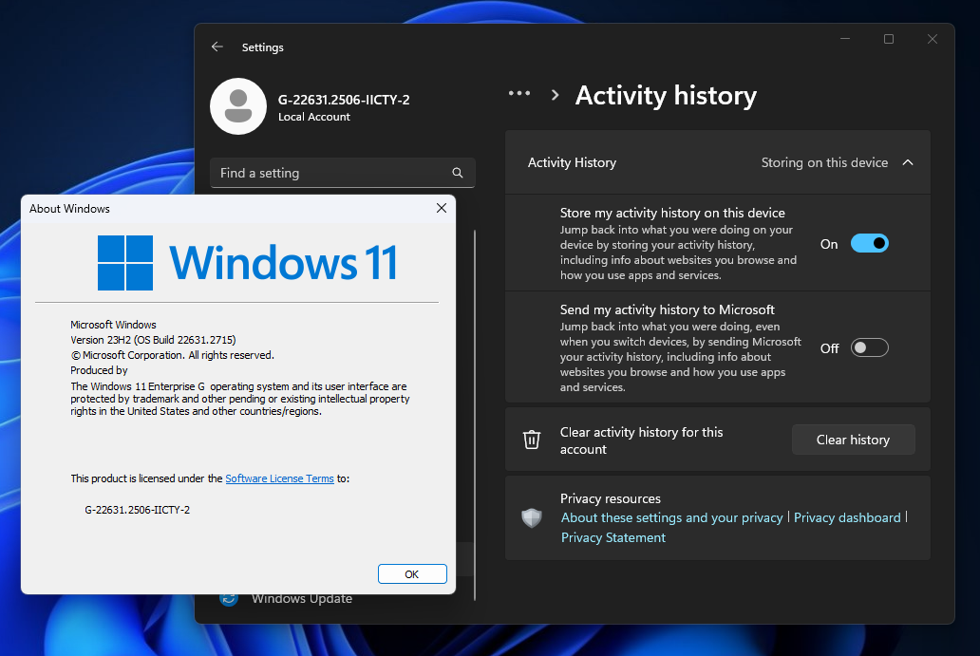
Task: Click the licensee name in About Windows dialog
Action: [x=138, y=510]
